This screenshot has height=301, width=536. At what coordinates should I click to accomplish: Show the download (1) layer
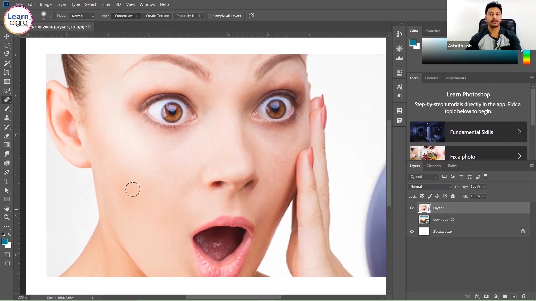click(x=412, y=220)
